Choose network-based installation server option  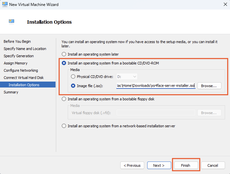tap(64, 126)
